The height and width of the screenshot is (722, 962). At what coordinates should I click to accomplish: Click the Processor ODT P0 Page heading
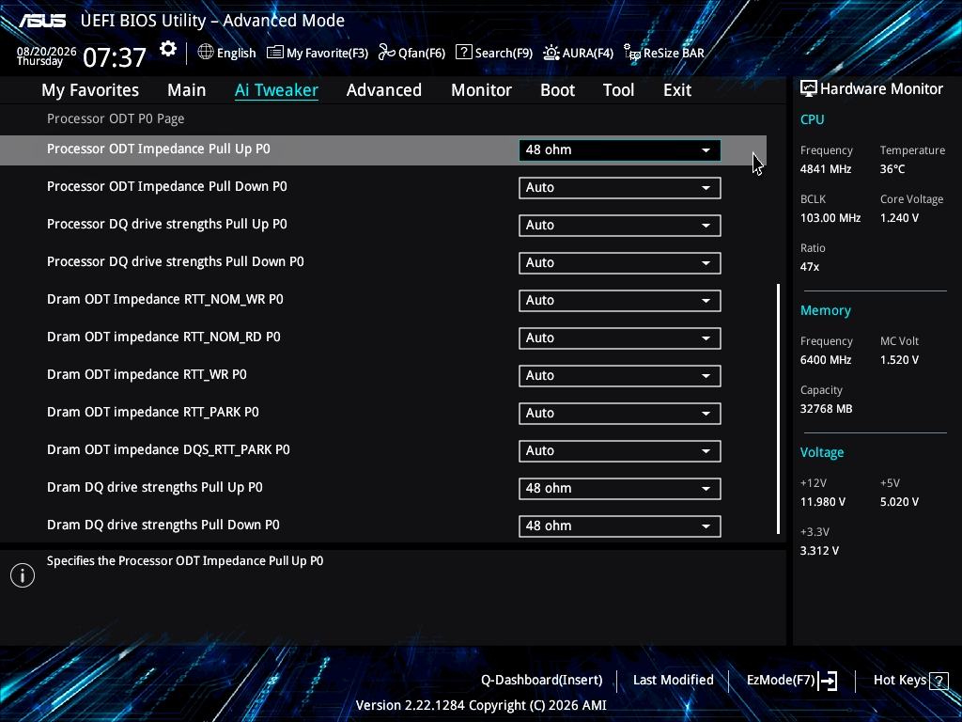click(x=116, y=119)
